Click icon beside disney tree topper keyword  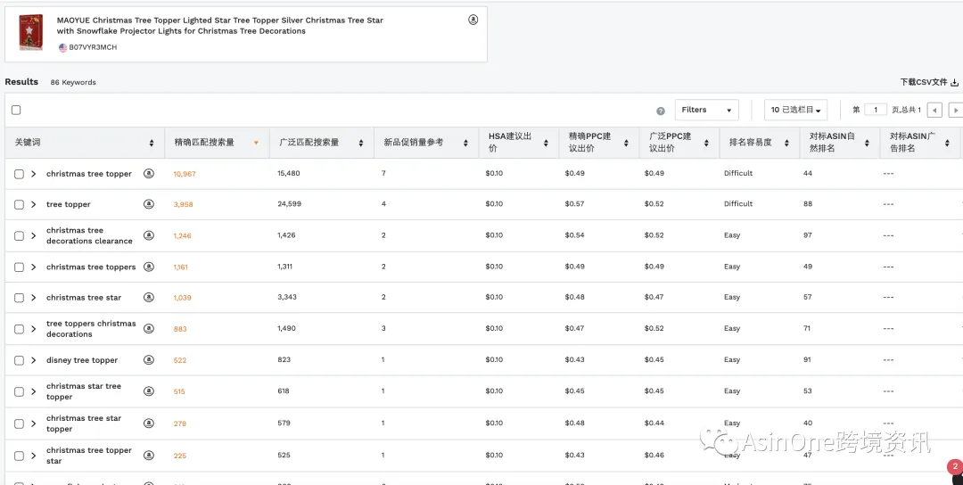coord(149,360)
